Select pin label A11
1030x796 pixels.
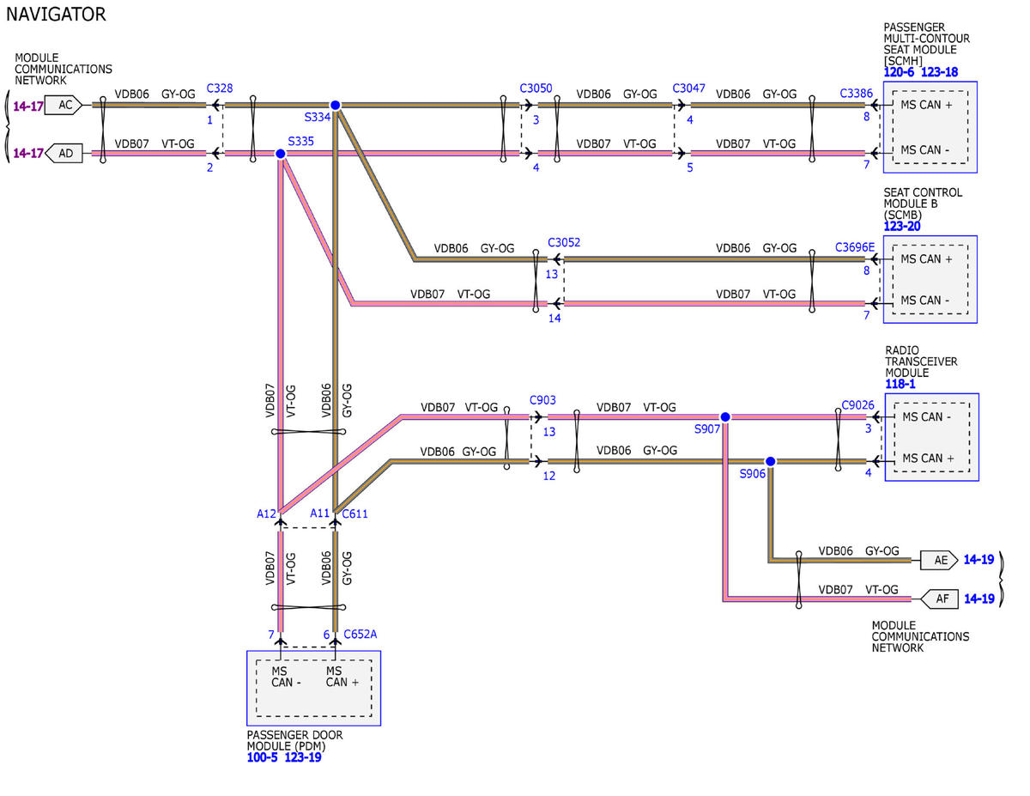(320, 513)
